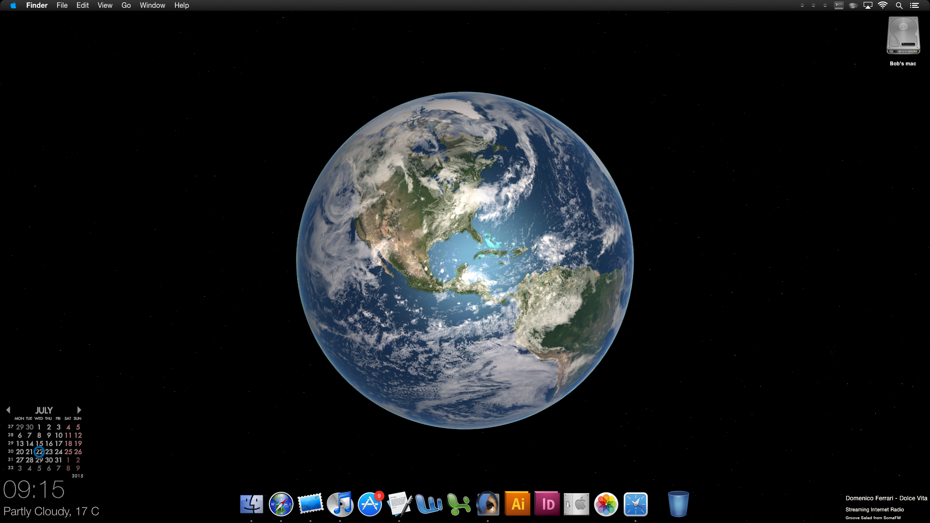
Task: Open the App Store with badge 9
Action: (x=370, y=504)
